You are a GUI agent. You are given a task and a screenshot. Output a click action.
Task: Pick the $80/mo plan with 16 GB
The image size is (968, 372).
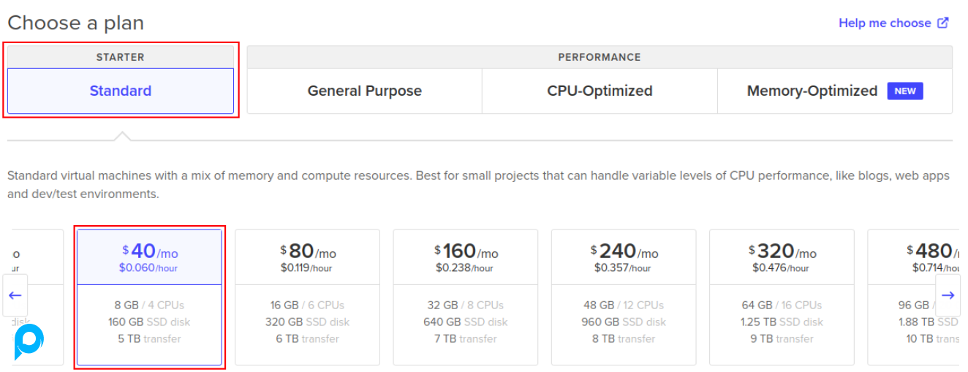(x=307, y=297)
